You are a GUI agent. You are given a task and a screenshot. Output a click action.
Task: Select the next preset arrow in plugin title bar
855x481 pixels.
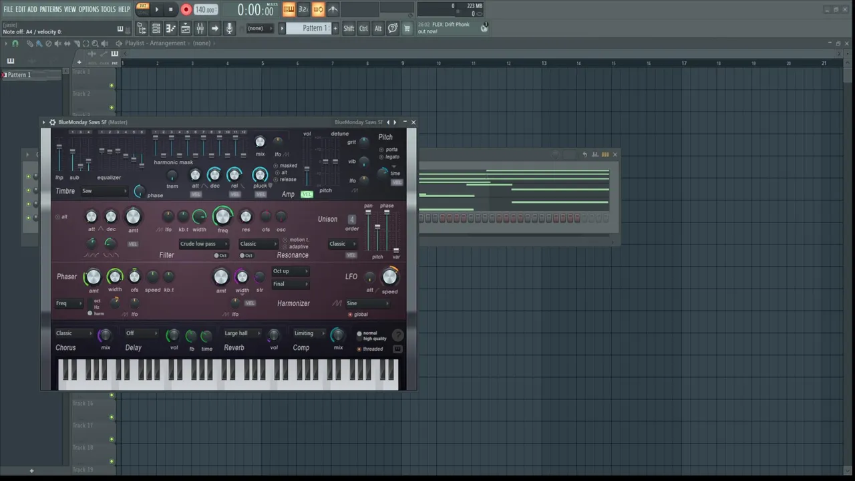click(395, 122)
